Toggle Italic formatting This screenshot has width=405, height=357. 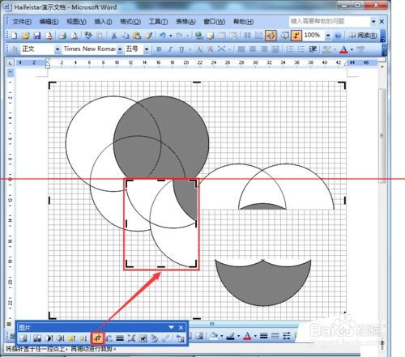tap(170, 49)
